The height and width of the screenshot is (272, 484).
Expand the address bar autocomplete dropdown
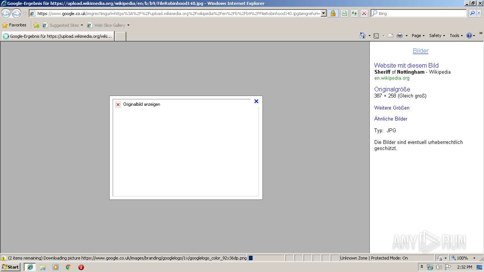pos(324,14)
